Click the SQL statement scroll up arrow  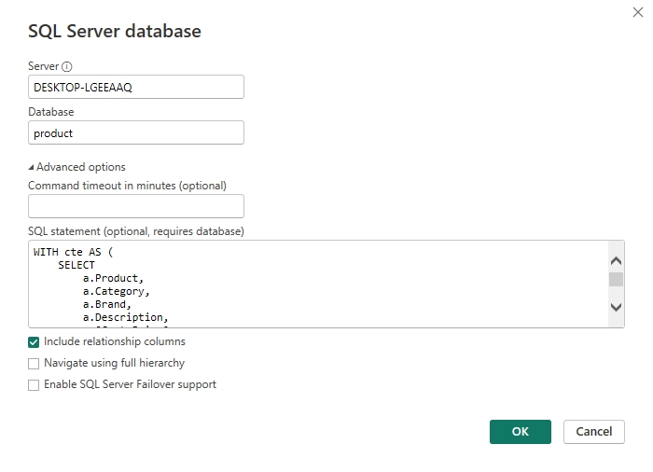coord(616,261)
